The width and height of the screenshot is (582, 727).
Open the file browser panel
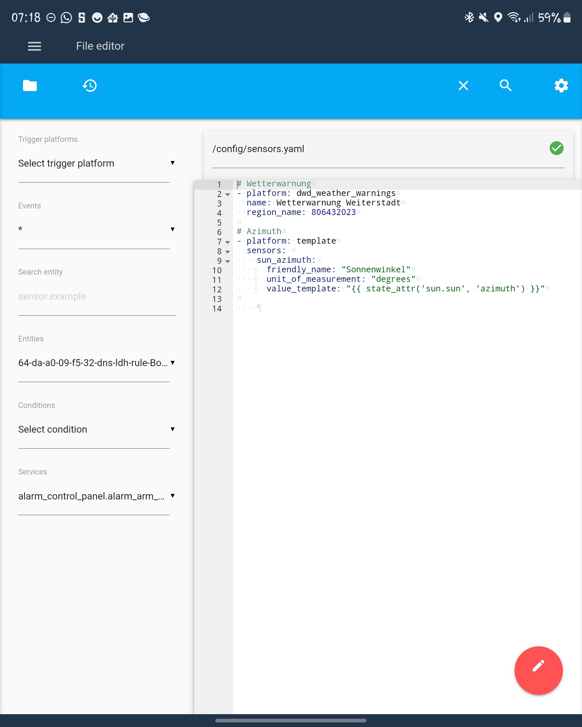(30, 85)
